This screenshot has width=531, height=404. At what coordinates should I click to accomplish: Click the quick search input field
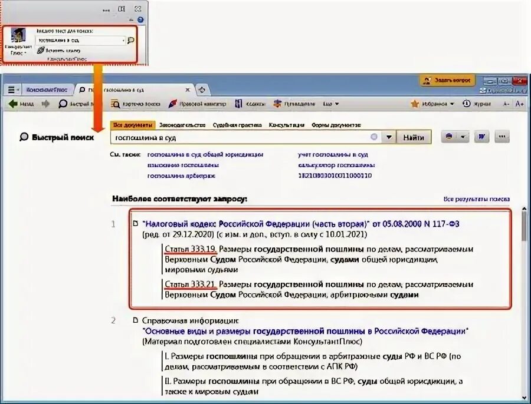[x=241, y=137]
